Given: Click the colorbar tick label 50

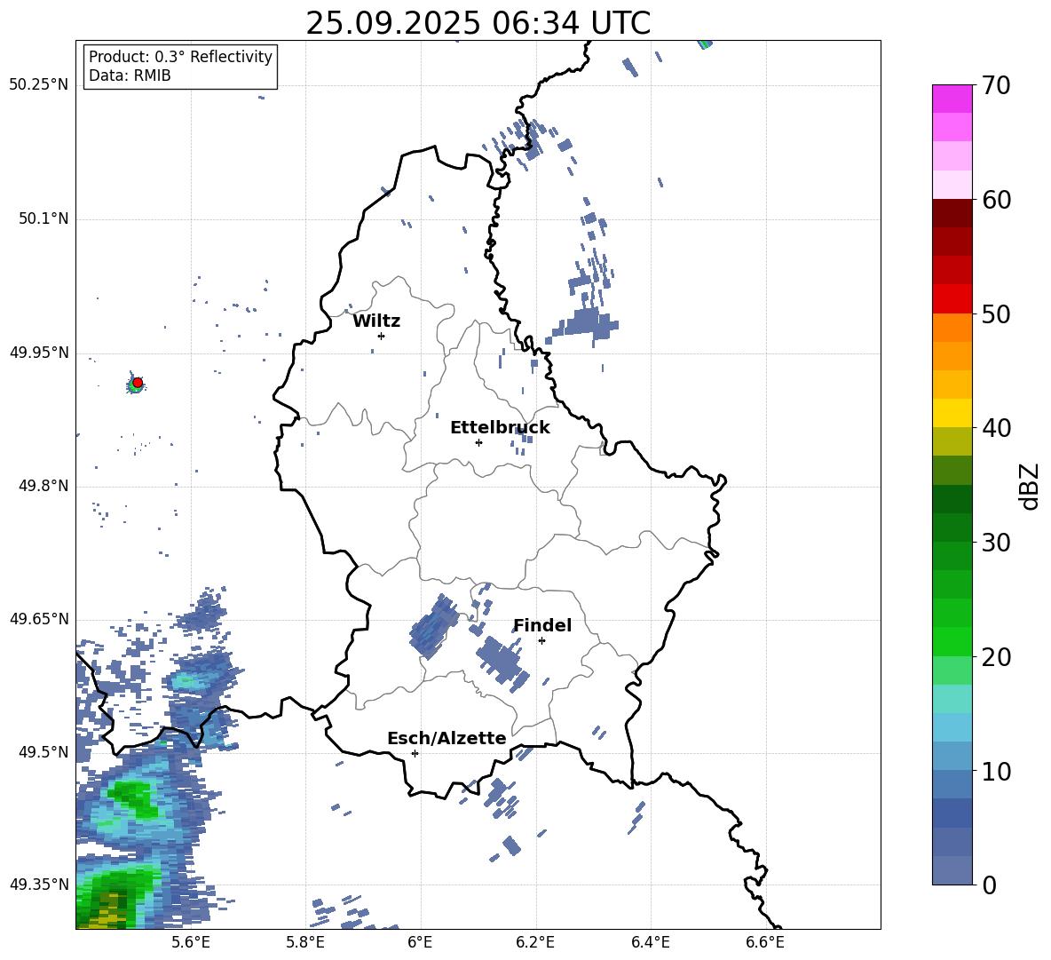Looking at the screenshot, I should pyautogui.click(x=996, y=314).
